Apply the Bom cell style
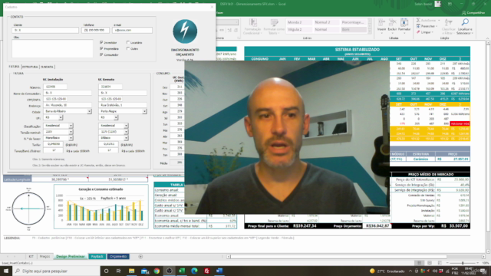This screenshot has height=276, width=491. point(353,29)
